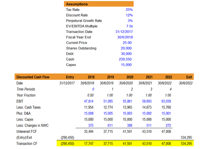Select the Perpetural Growth Rate 3% cell
Viewport: 203px width, 149px height.
tap(130, 21)
